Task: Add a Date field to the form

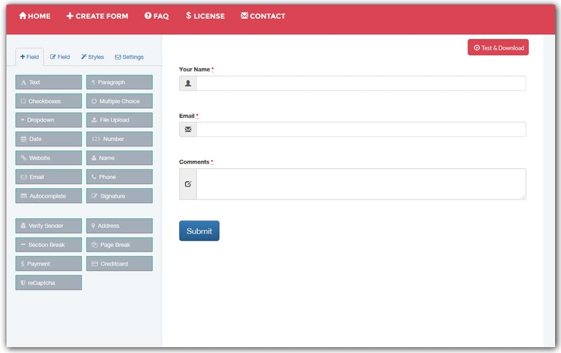Action: coord(48,139)
